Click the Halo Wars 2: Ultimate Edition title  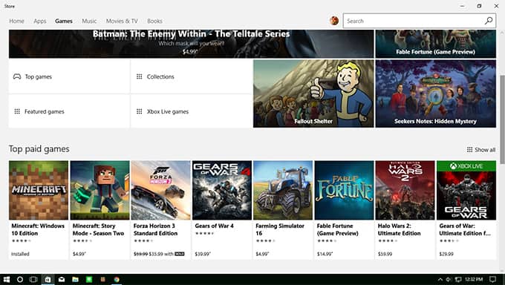(400, 229)
